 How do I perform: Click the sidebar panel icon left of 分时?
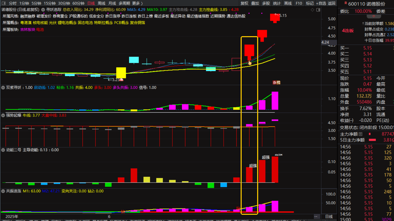(x=4, y=3)
